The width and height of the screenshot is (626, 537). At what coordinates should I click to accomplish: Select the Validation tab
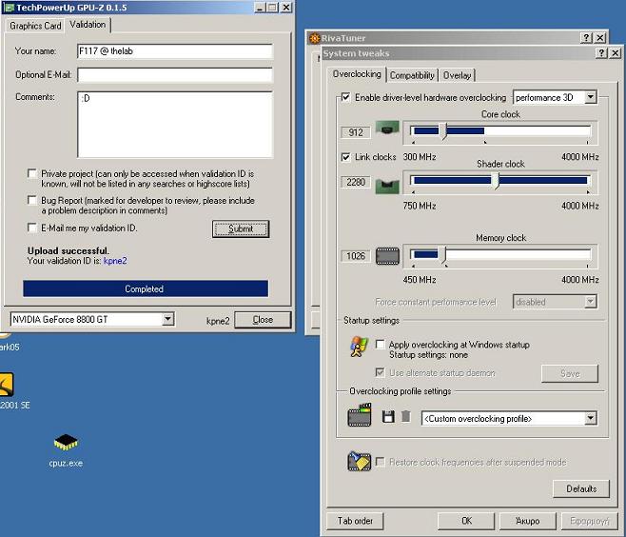(88, 25)
